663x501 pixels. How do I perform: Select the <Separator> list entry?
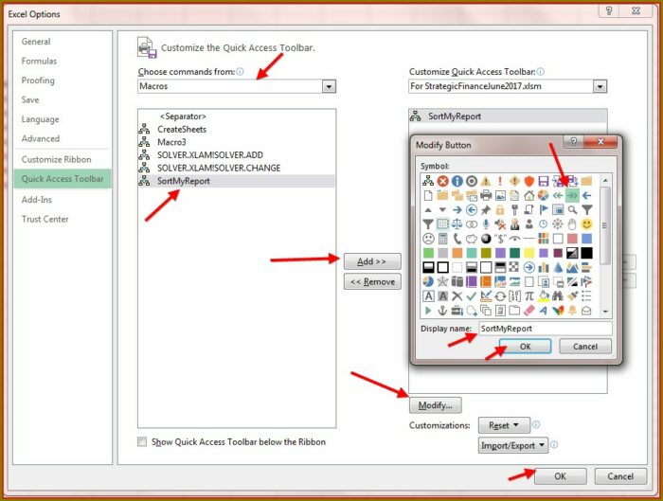click(237, 116)
